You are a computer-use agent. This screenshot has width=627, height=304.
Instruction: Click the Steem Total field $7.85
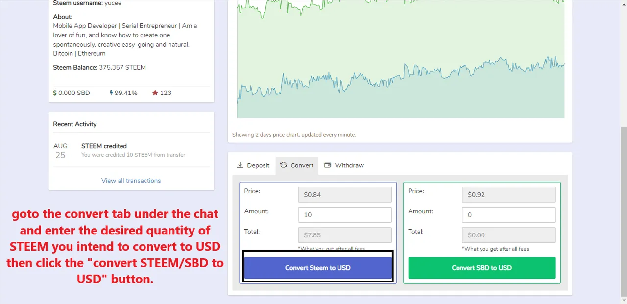point(345,235)
